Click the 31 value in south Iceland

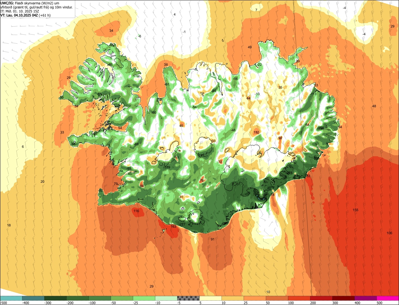181,197
